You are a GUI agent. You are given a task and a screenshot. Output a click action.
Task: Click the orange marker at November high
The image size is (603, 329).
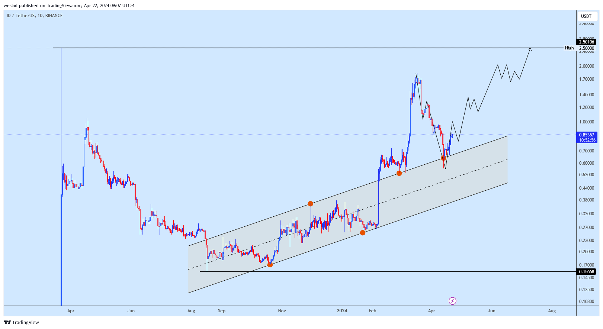click(310, 204)
